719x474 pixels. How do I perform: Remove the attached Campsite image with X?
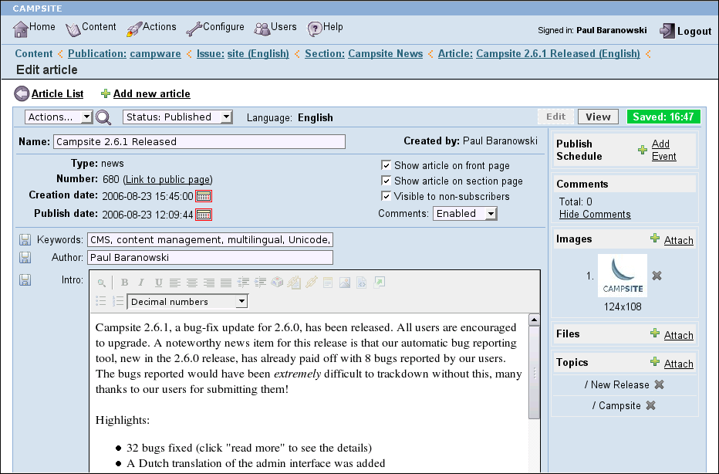[657, 276]
